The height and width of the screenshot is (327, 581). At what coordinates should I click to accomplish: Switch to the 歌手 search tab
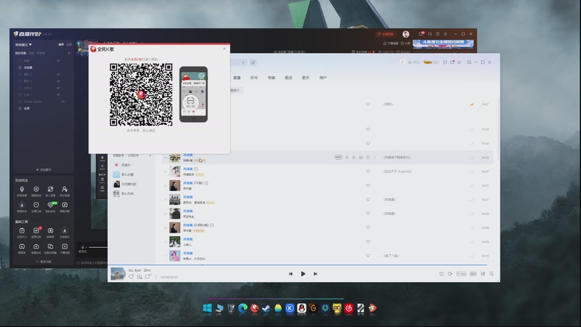[305, 78]
